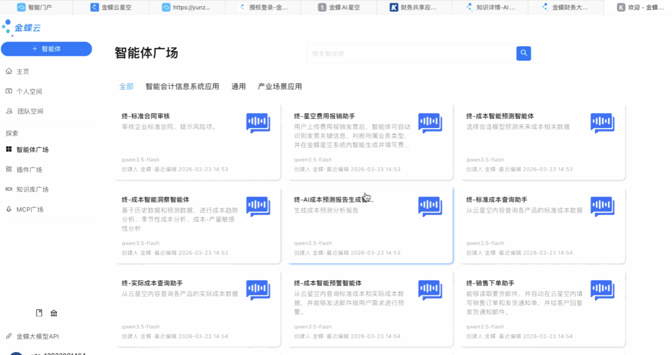The image size is (672, 355).
Task: Click the search magnifier icon
Action: click(523, 53)
